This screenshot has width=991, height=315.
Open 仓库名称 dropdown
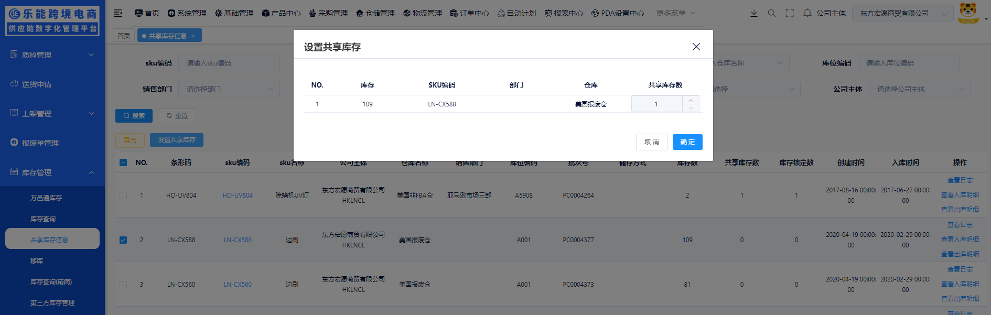coord(750,63)
